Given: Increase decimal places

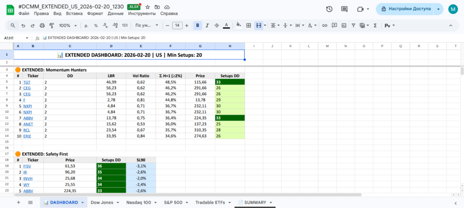Looking at the screenshot, I should point(115,26).
